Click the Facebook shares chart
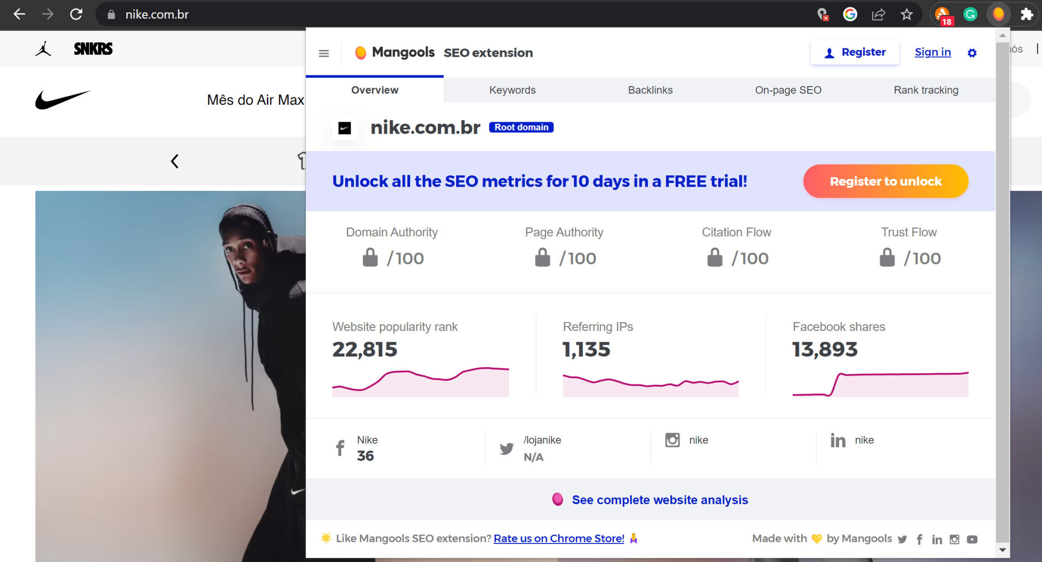This screenshot has width=1042, height=562. coord(881,384)
